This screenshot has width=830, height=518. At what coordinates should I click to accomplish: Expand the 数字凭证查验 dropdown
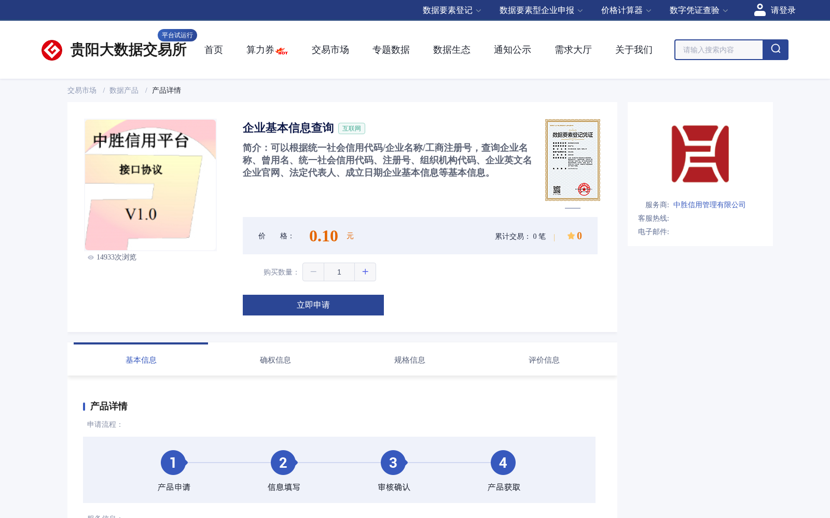699,10
